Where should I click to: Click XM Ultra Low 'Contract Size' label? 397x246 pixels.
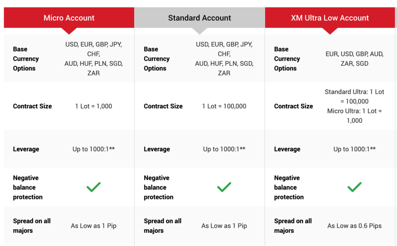pos(293,106)
